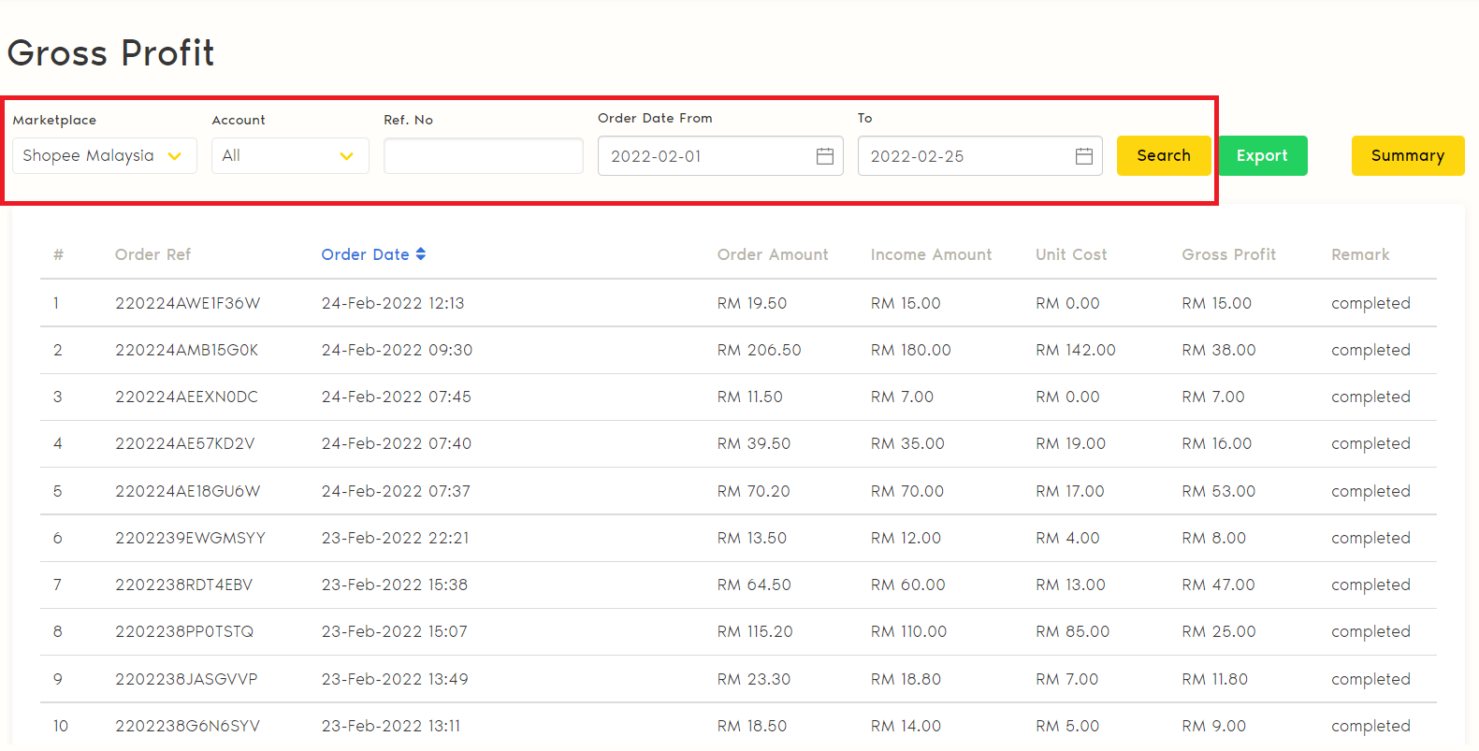Select order ref 2202239EWGMSYY

190,538
